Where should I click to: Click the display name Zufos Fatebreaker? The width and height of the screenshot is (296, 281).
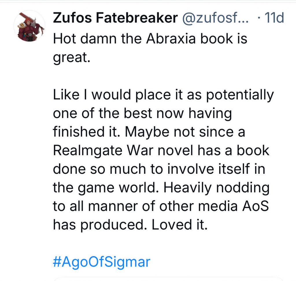[115, 19]
